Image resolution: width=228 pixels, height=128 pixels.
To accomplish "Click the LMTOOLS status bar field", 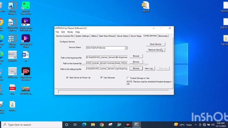I will coord(113,92).
